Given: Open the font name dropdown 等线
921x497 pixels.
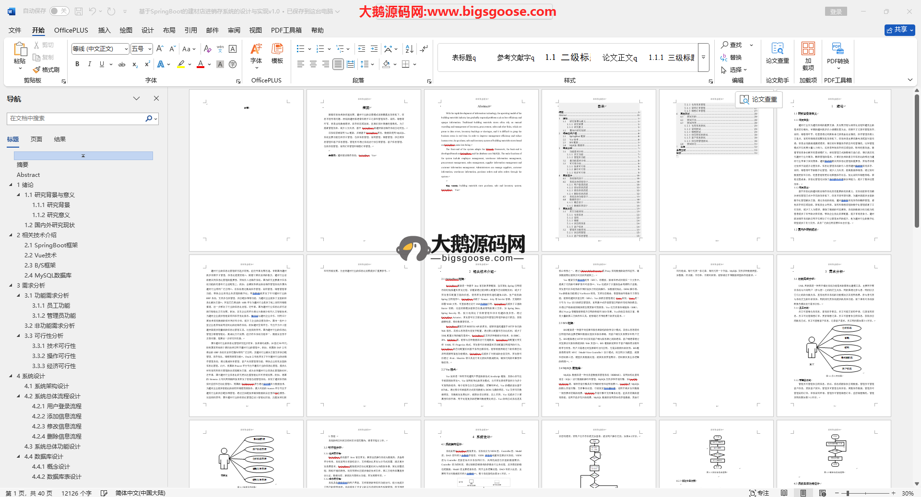Looking at the screenshot, I should point(126,49).
